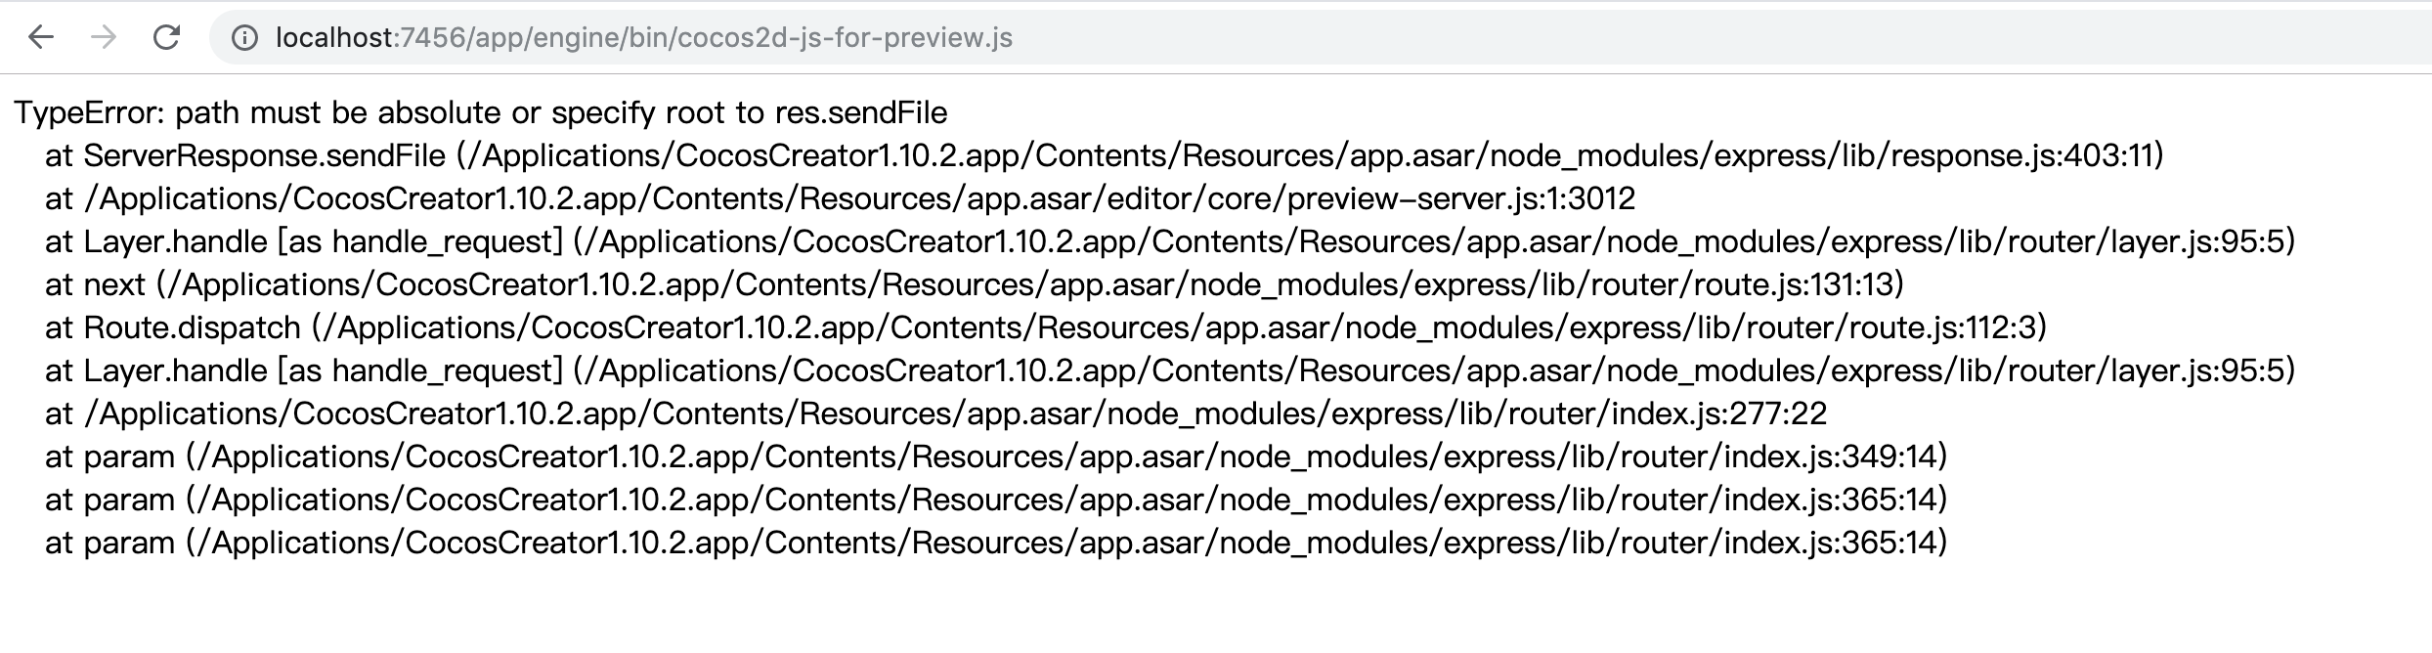Viewport: 2432px width, 653px height.
Task: Click the 'preview-server.js:1:3012' stack line
Action: (1460, 199)
